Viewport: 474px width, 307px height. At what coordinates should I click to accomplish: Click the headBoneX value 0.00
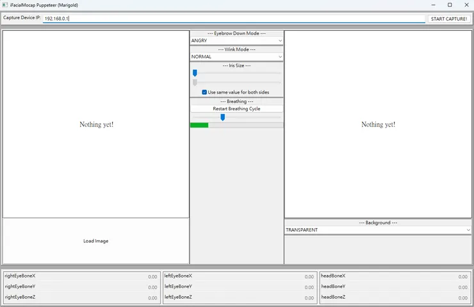[463, 277]
